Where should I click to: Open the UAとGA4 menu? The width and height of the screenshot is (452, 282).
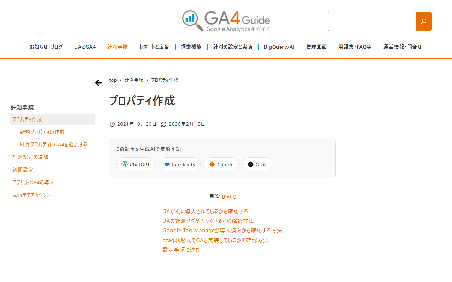click(x=85, y=47)
